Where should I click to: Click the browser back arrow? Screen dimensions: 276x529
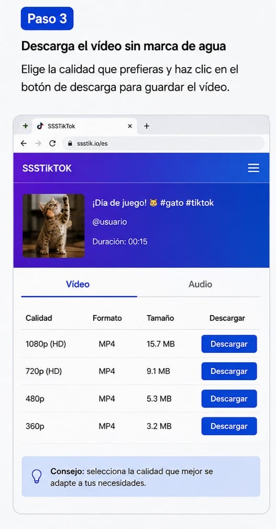[x=24, y=143]
